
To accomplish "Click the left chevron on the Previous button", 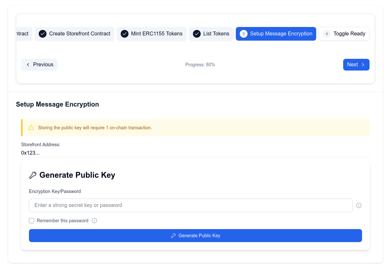I will [28, 65].
